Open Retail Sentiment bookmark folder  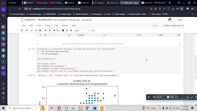pos(81,14)
